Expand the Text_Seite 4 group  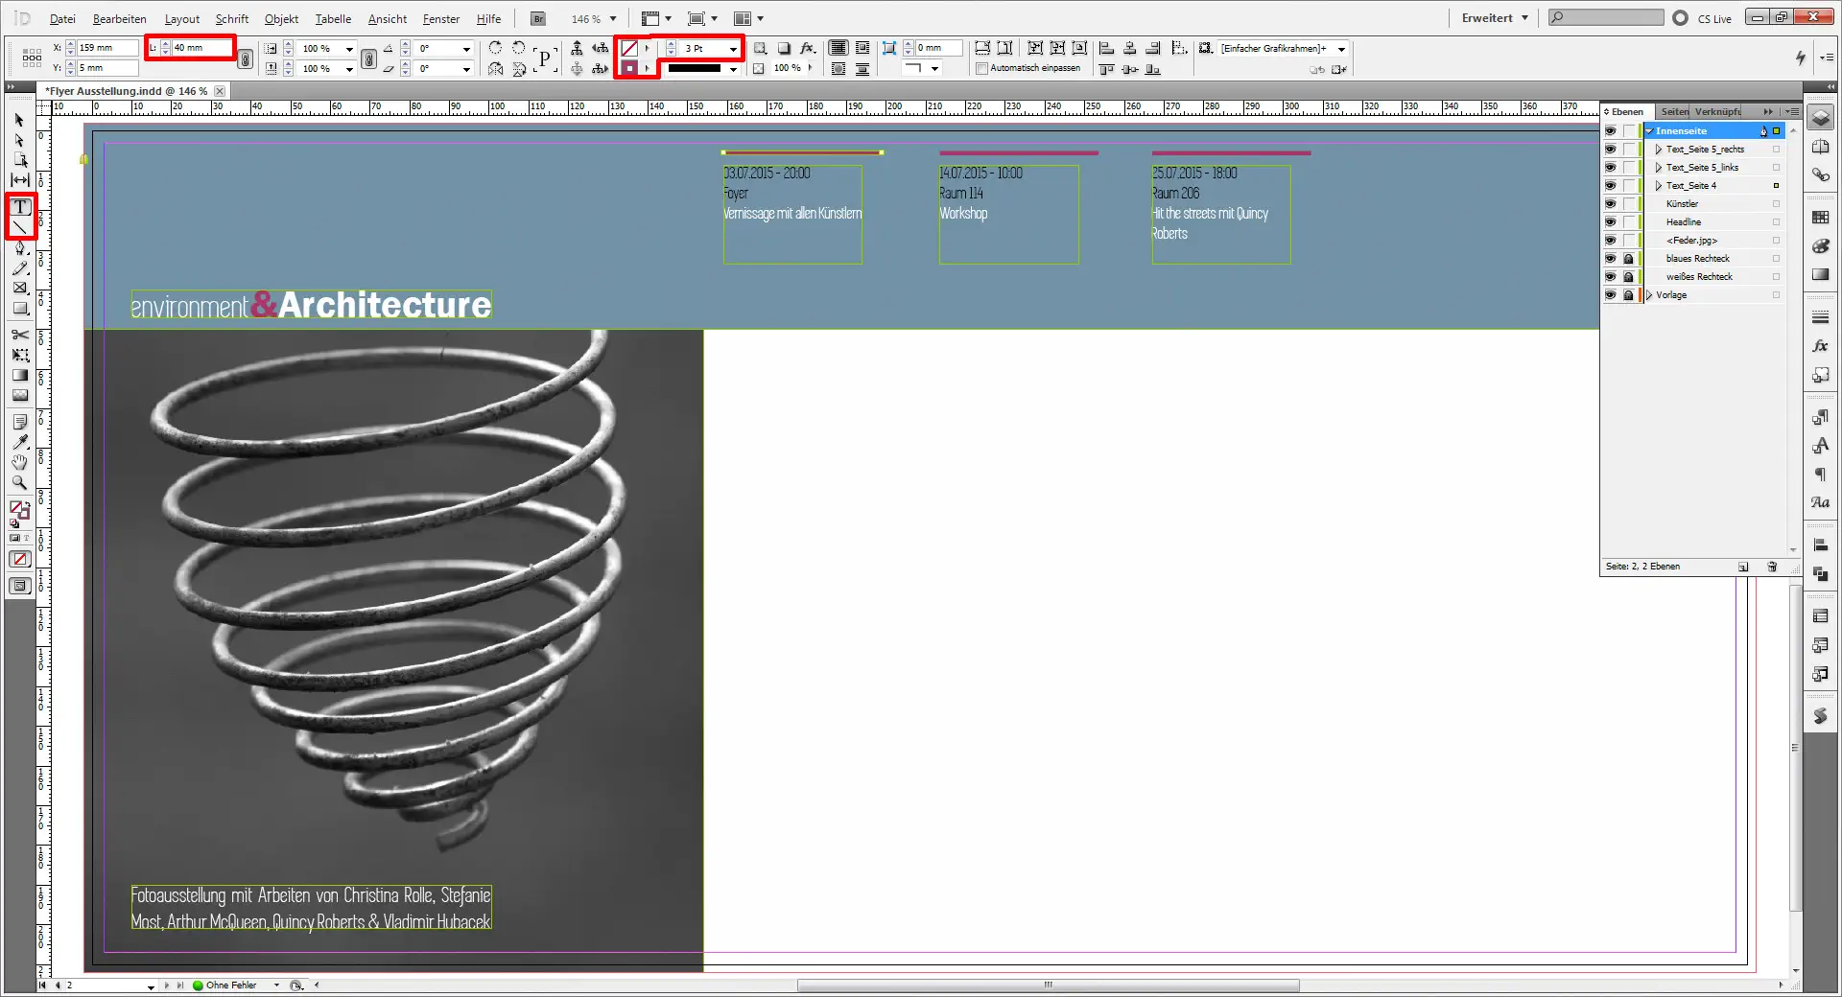pyautogui.click(x=1658, y=186)
